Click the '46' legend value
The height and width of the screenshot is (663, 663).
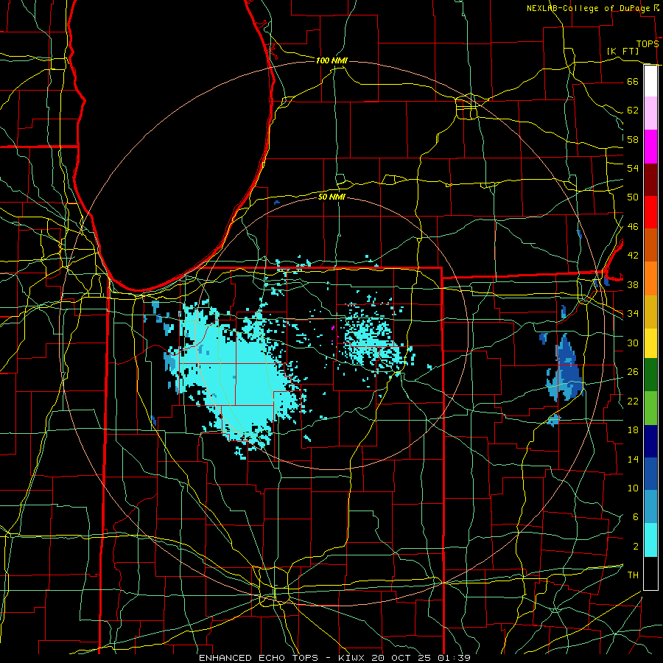pyautogui.click(x=633, y=227)
